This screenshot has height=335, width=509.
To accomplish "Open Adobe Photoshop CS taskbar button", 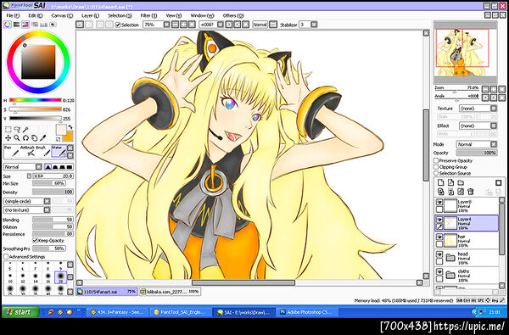I will [307, 312].
